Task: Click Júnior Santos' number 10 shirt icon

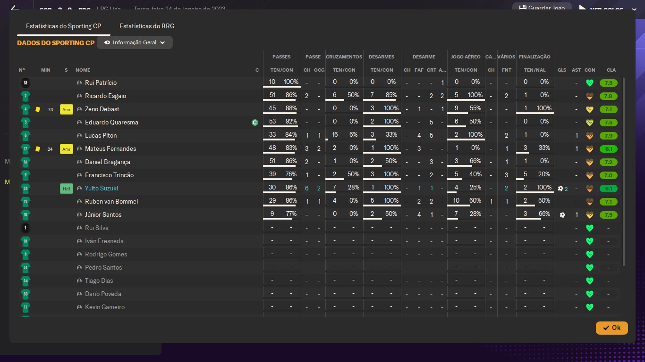Action: coord(25,214)
